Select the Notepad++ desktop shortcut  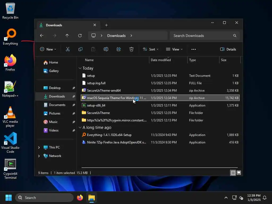coord(10,89)
